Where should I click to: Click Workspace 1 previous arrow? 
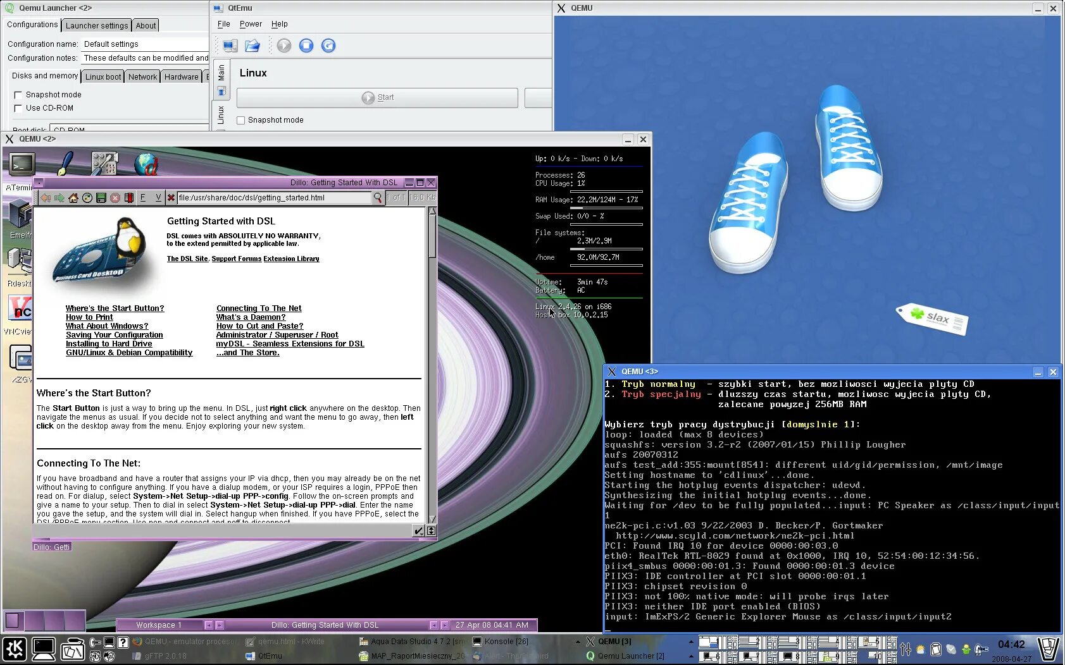(208, 625)
